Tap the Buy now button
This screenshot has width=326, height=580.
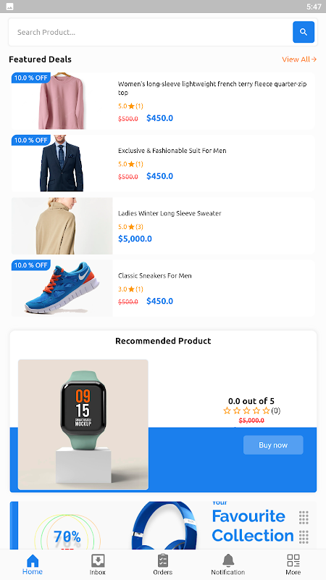(273, 445)
